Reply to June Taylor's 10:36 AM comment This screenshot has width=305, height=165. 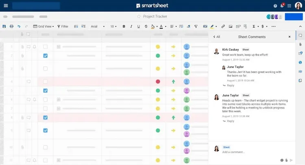click(229, 86)
